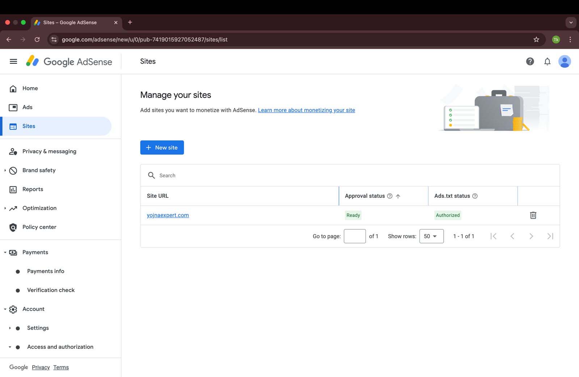Open the Privacy footer link
The width and height of the screenshot is (579, 377).
41,367
